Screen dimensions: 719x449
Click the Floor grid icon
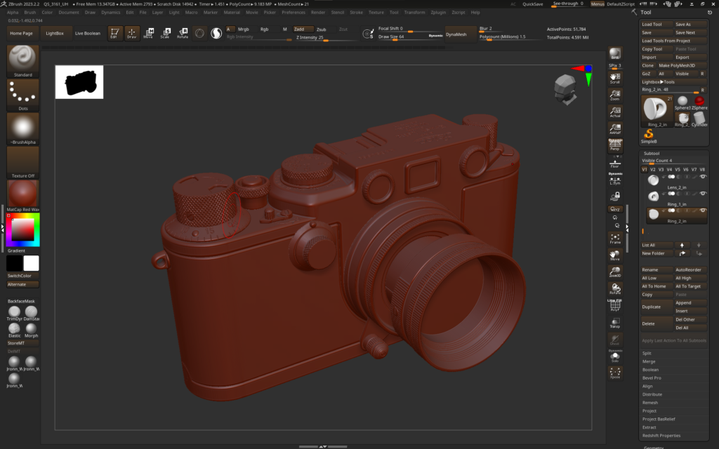[x=616, y=162]
